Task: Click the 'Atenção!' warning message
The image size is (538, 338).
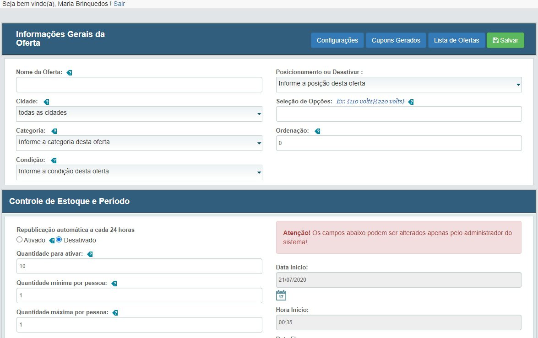Action: (x=399, y=237)
